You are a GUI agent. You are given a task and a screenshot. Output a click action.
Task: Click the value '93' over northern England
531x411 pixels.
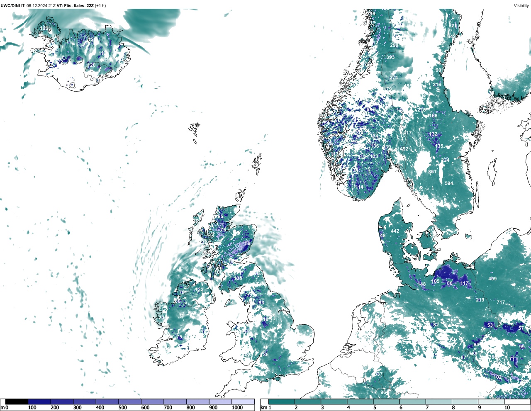tap(261, 303)
